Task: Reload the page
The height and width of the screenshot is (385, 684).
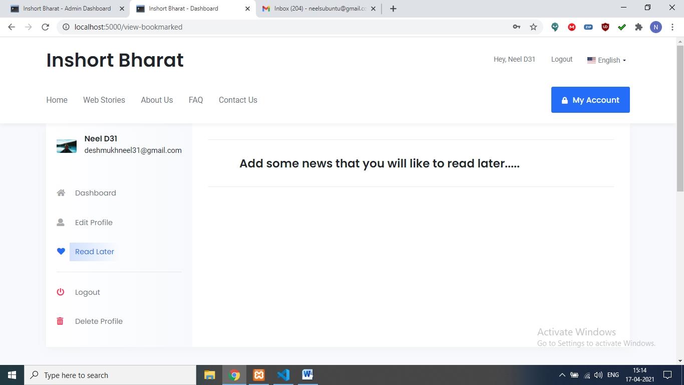Action: (x=45, y=27)
